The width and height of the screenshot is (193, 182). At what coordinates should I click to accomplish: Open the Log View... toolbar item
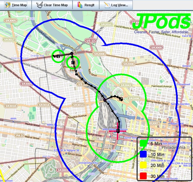(116, 5)
